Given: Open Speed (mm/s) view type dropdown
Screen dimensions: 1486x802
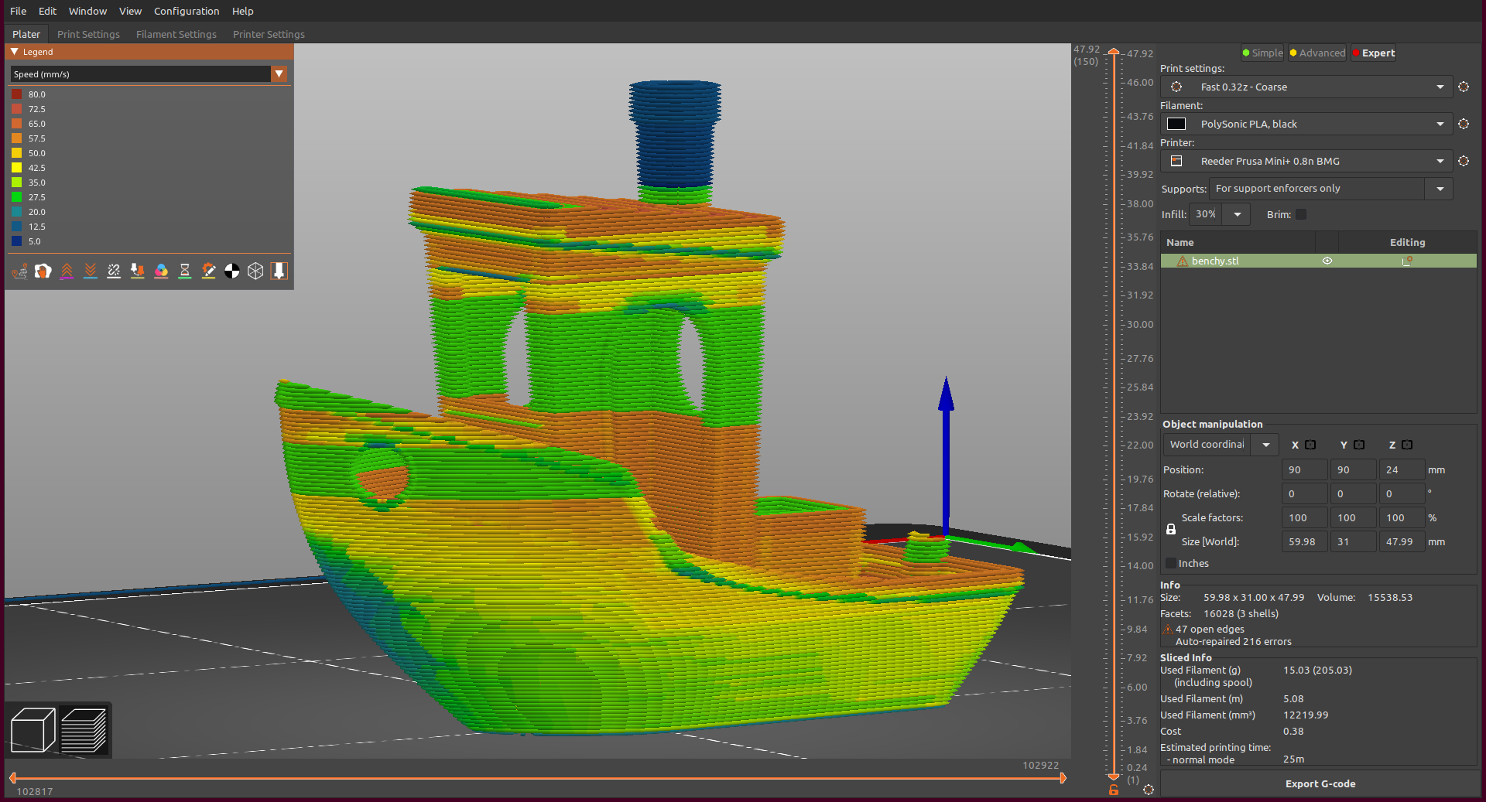Looking at the screenshot, I should coord(279,74).
